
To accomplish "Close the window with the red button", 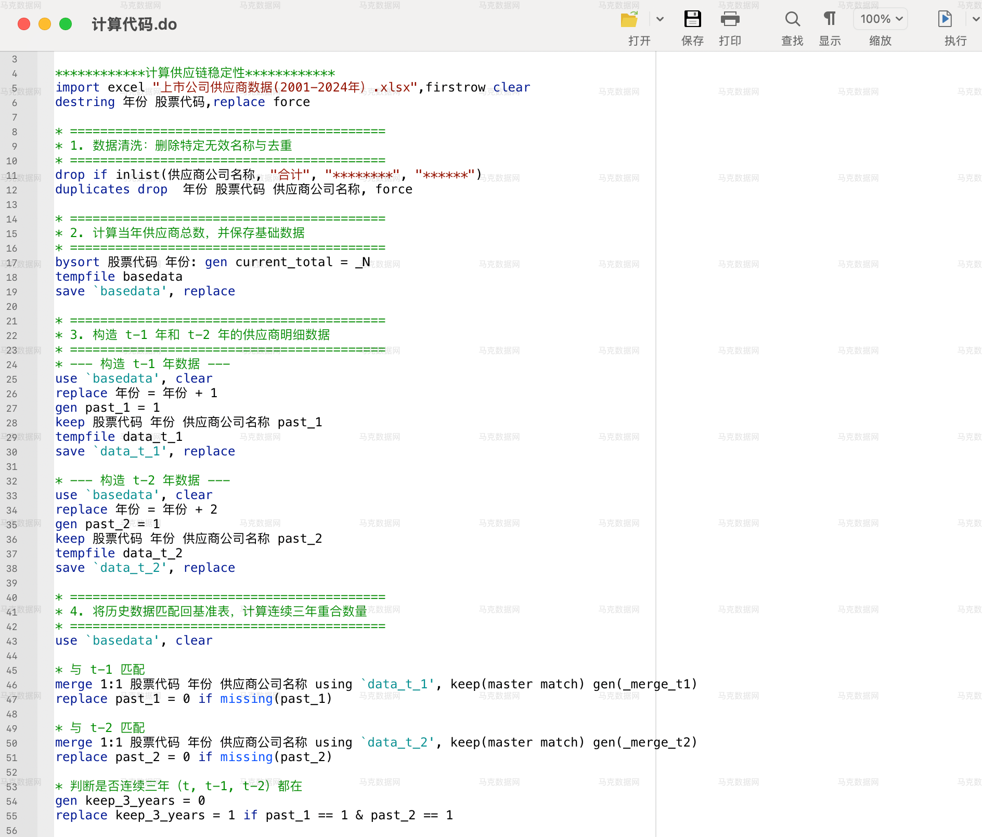I will coord(24,24).
